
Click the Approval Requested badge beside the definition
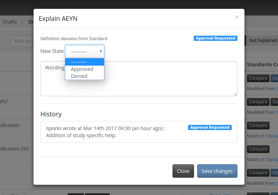coord(215,38)
